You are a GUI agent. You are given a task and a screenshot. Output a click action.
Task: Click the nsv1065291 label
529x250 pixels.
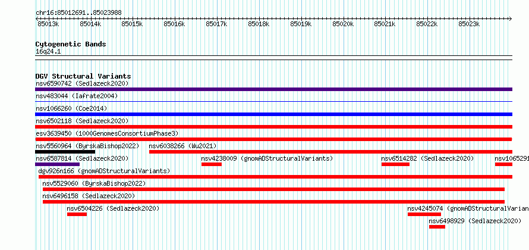click(x=511, y=158)
